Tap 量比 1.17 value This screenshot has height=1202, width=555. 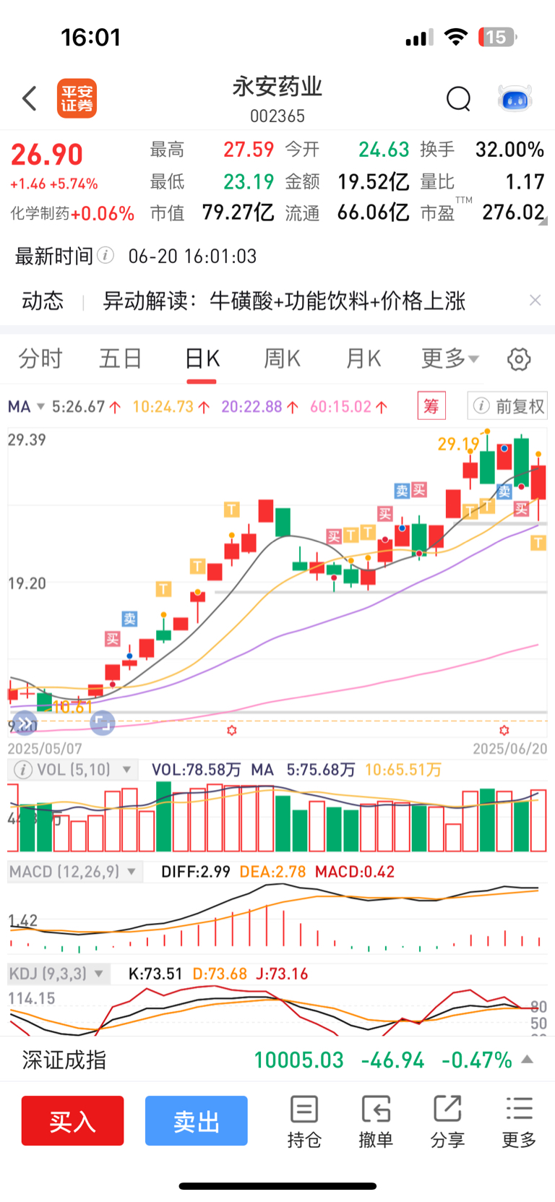[x=525, y=181]
